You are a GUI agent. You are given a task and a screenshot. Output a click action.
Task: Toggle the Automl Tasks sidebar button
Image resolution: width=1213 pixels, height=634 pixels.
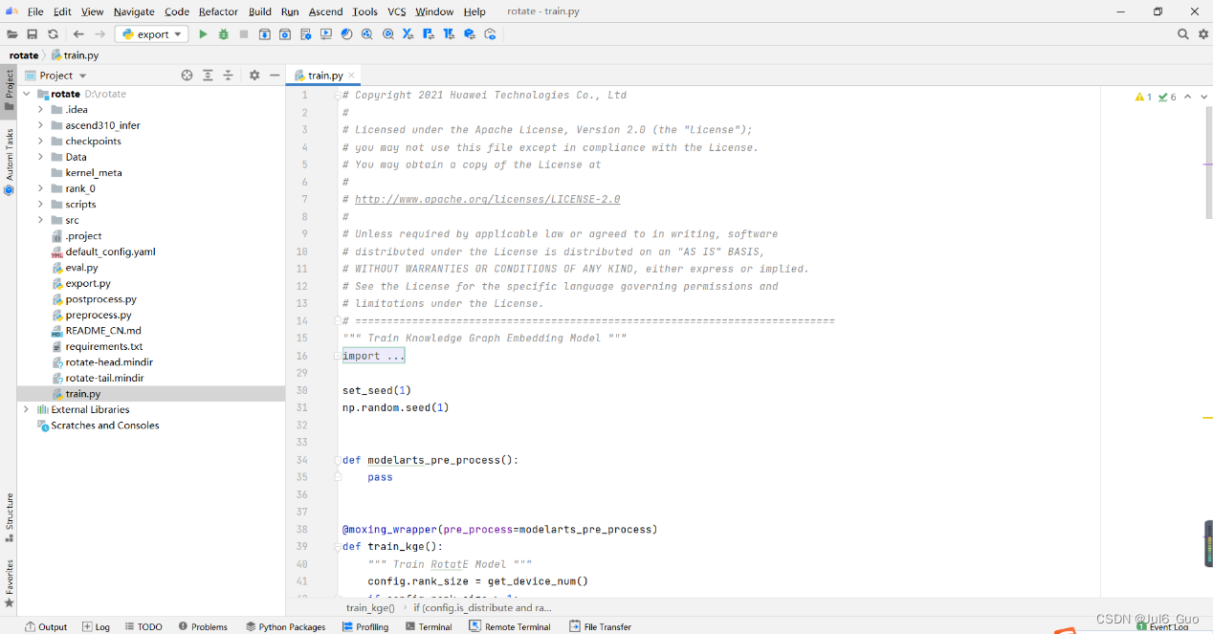pyautogui.click(x=9, y=161)
